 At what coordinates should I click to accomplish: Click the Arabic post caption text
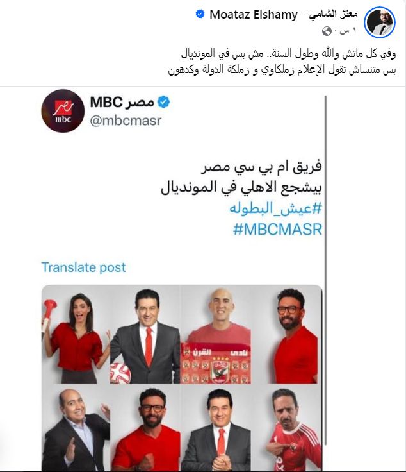[282, 62]
